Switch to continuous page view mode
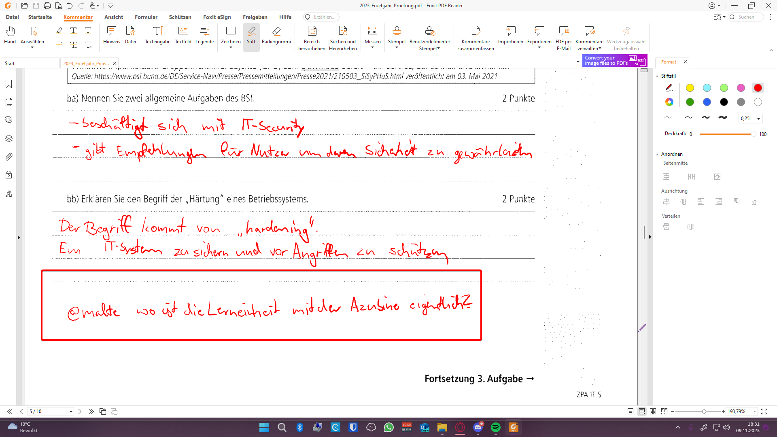This screenshot has height=437, width=777. point(642,412)
